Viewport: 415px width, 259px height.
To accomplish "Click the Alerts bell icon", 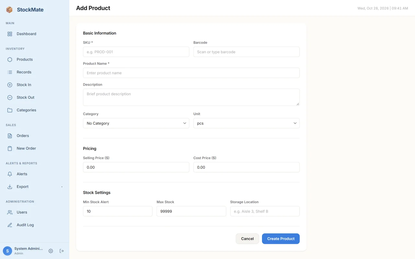I will [x=10, y=174].
